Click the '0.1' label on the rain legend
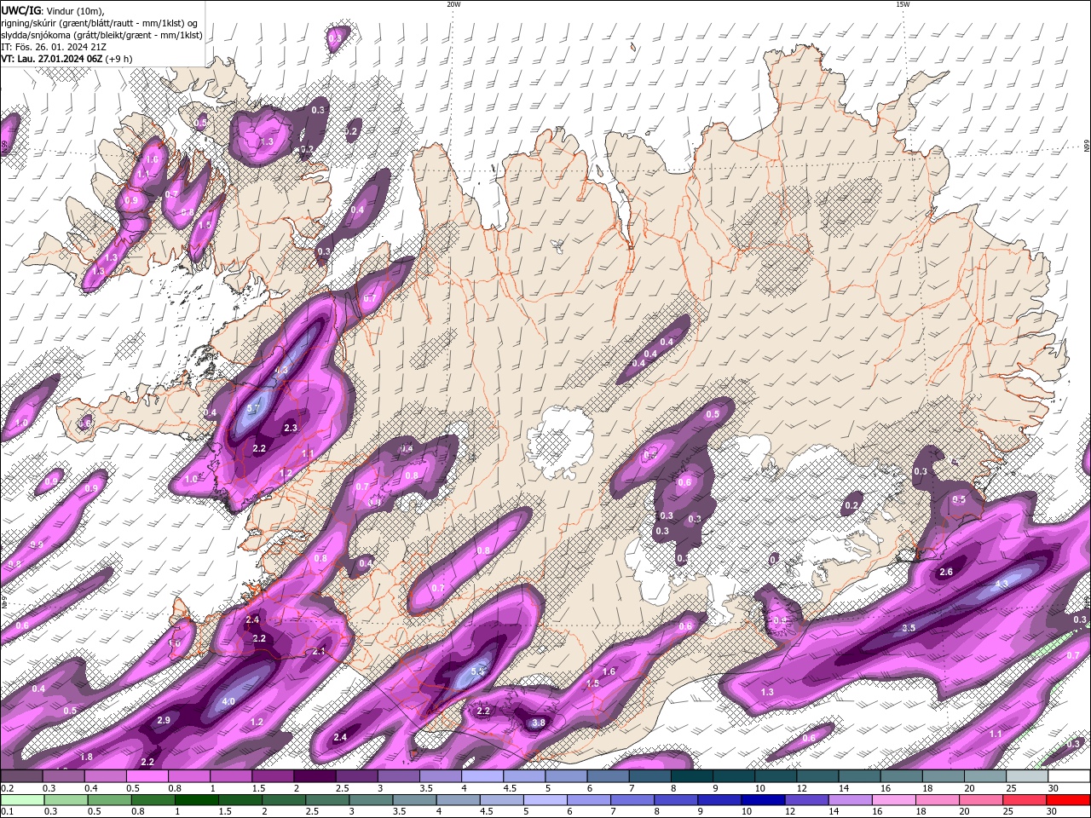Viewport: 1091px width, 818px height. (6, 811)
